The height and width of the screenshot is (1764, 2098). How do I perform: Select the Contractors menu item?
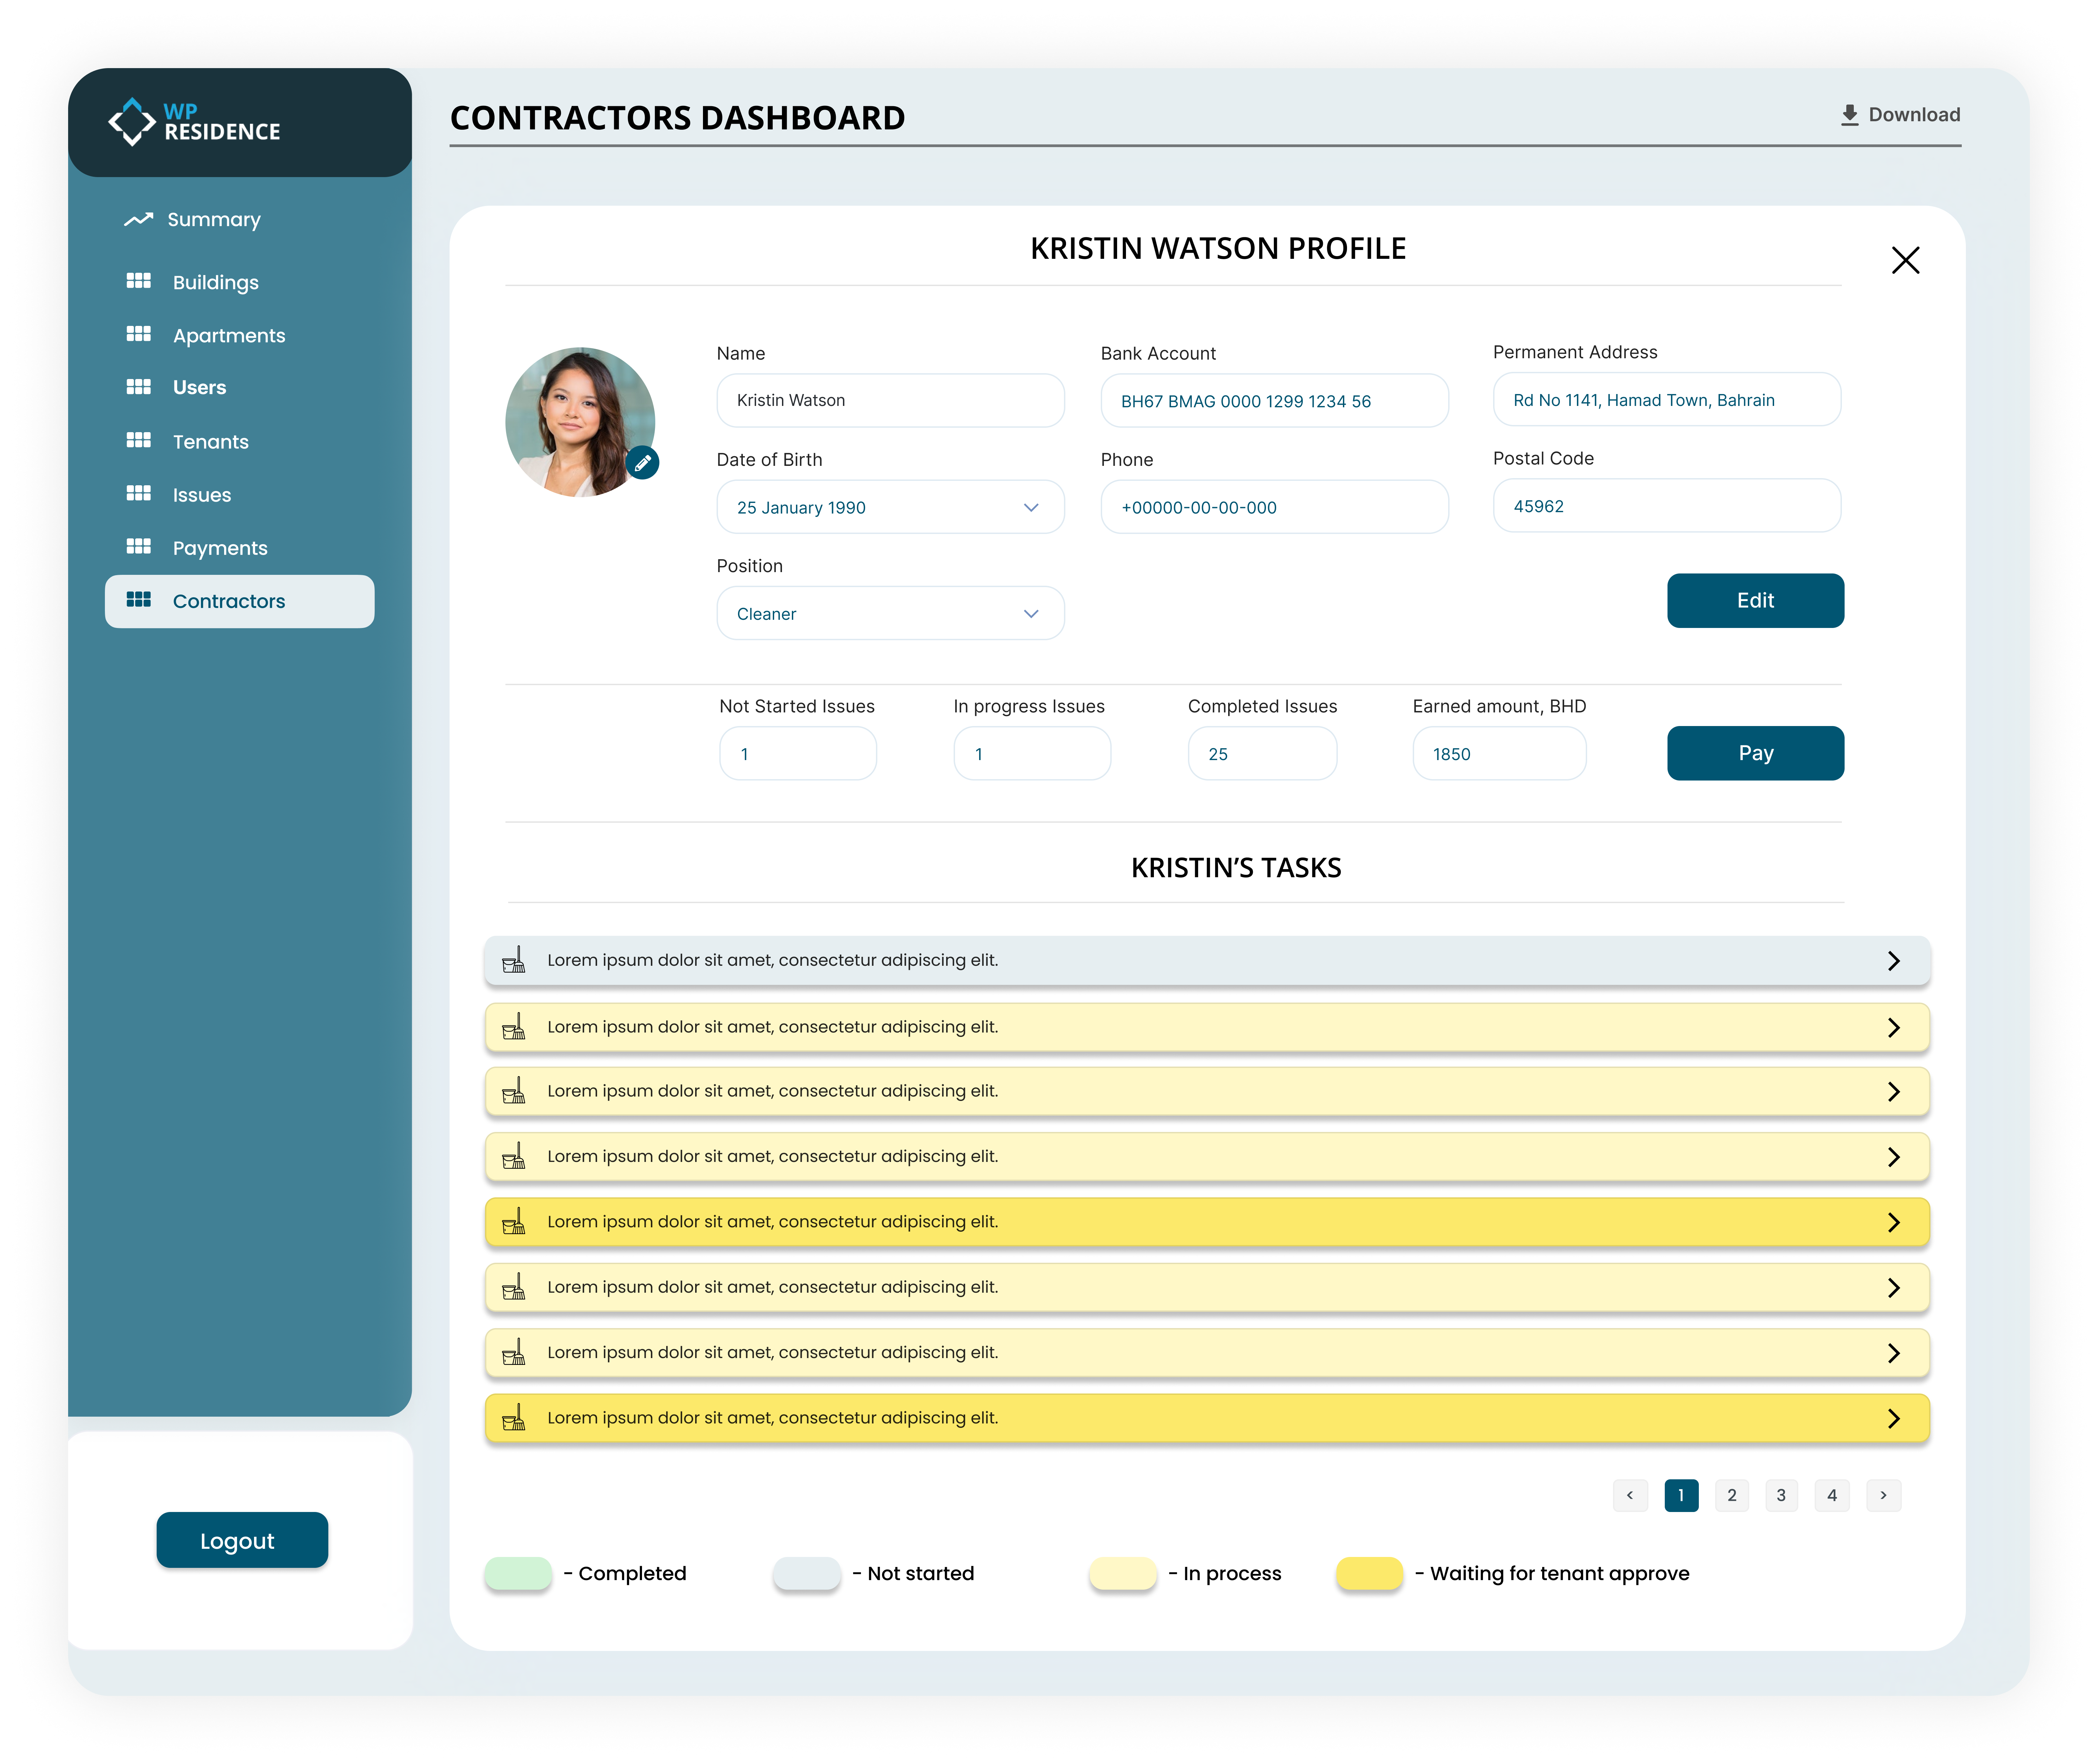coord(240,601)
